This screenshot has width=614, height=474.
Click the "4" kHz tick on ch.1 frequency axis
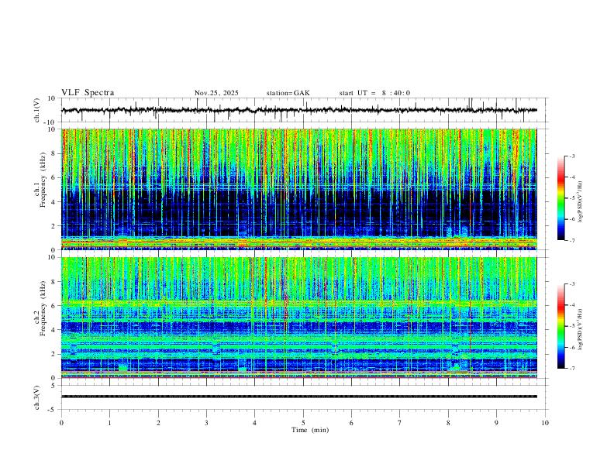[54, 202]
